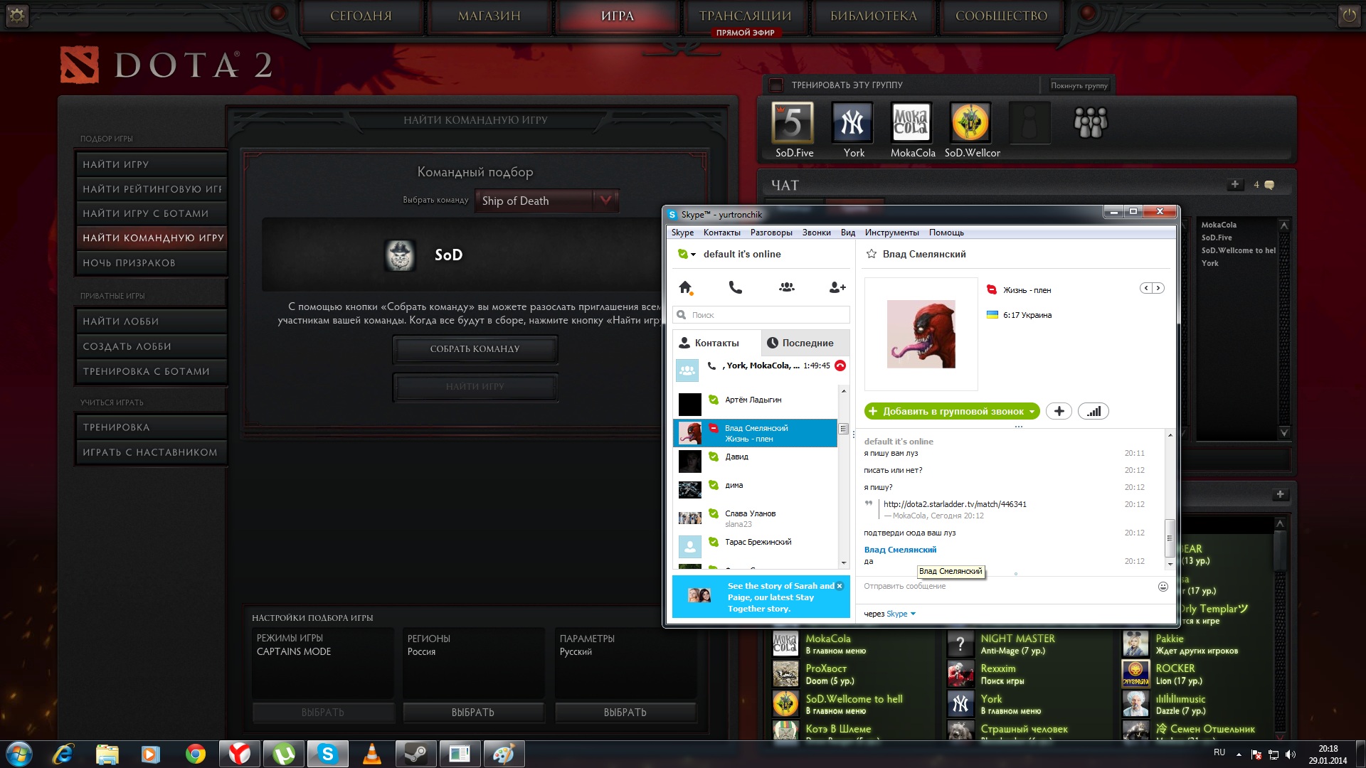1366x768 pixels.
Task: Open Контакты menu in Skype
Action: tap(721, 233)
